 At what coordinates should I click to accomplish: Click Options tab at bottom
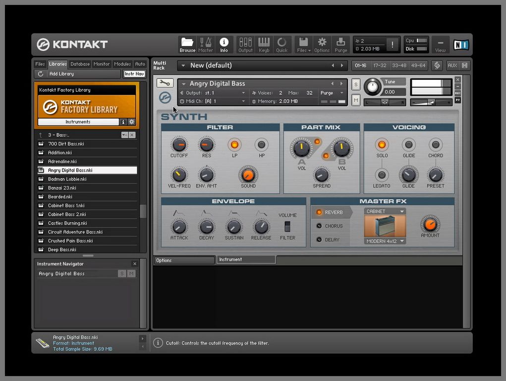(184, 260)
